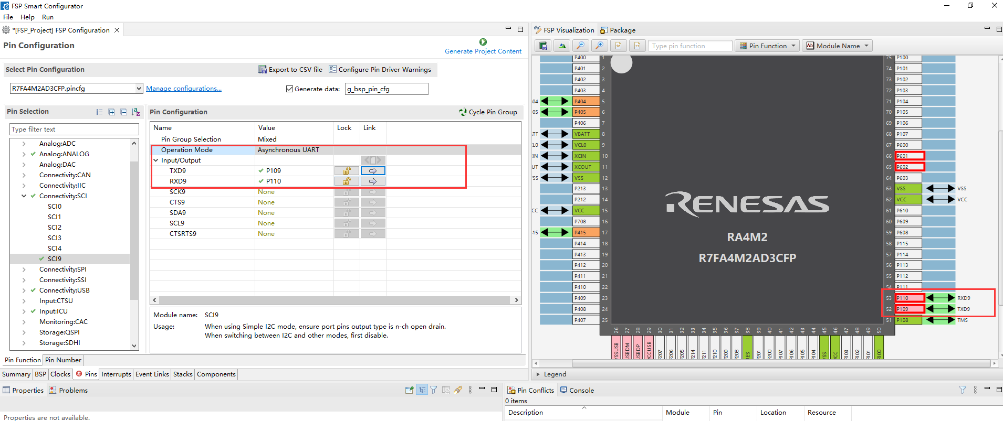Expand the Connectivity:USB tree node
Image resolution: width=1003 pixels, height=421 pixels.
pos(24,290)
